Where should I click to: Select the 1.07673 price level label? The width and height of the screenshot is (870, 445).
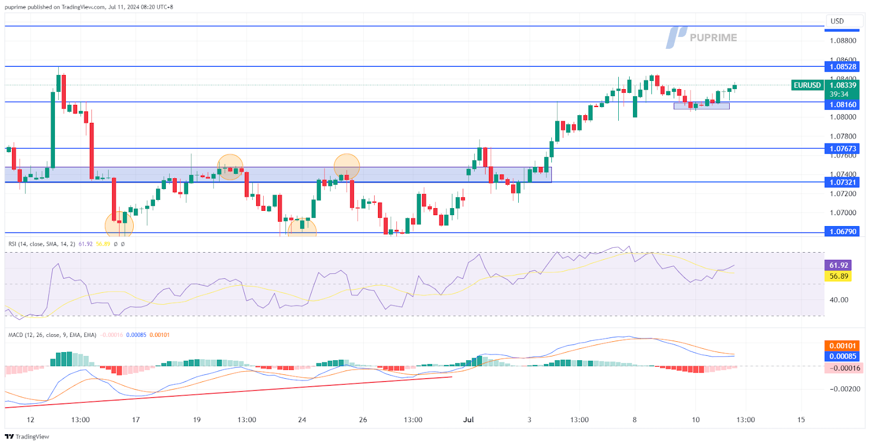[842, 148]
